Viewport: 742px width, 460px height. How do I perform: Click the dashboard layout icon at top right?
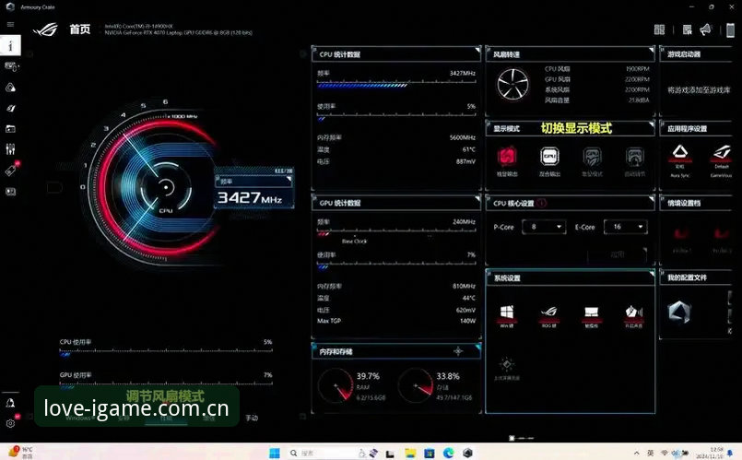pos(659,29)
